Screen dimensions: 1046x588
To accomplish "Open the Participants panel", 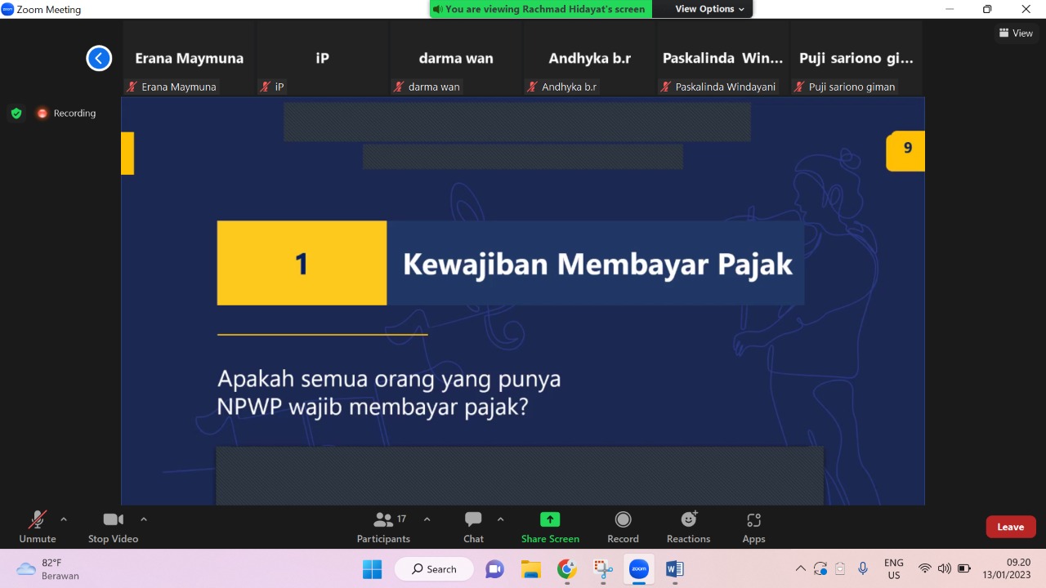I will (383, 527).
